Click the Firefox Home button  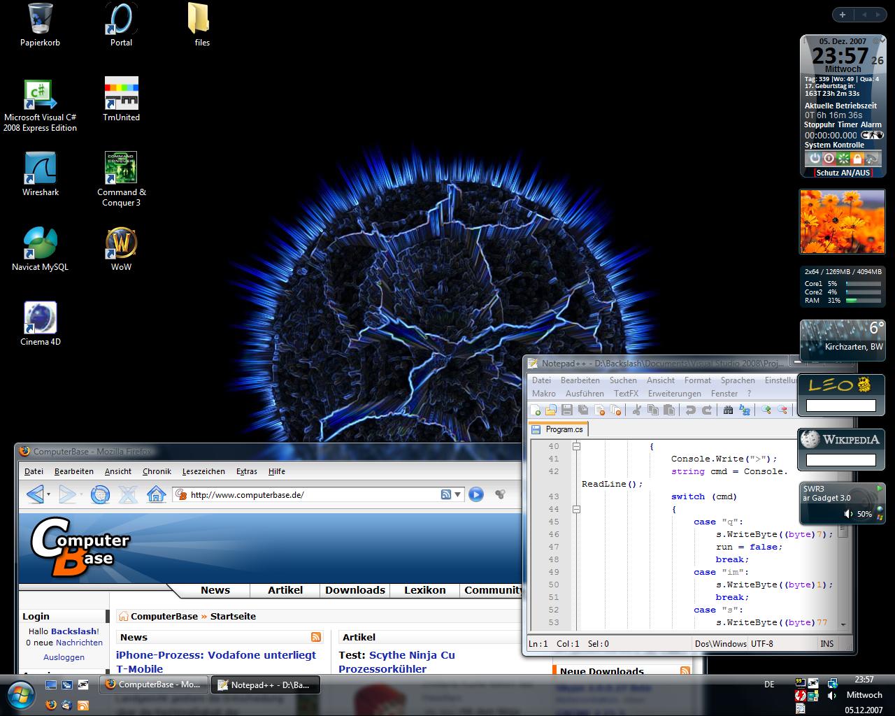[156, 494]
